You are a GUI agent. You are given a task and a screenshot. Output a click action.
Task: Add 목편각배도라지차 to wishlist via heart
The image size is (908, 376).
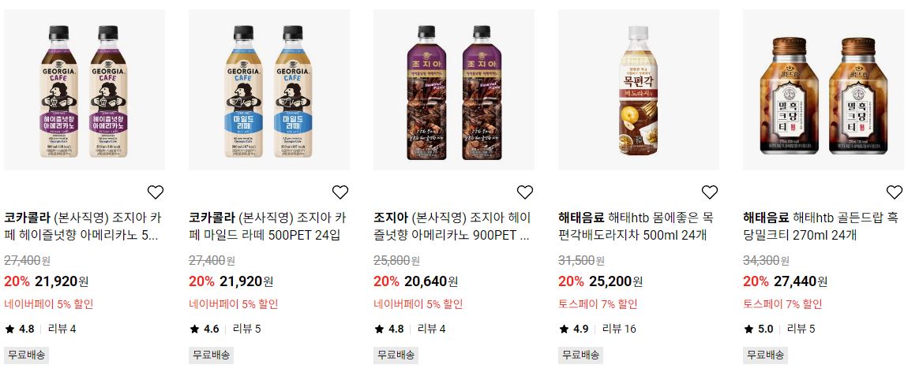[709, 192]
